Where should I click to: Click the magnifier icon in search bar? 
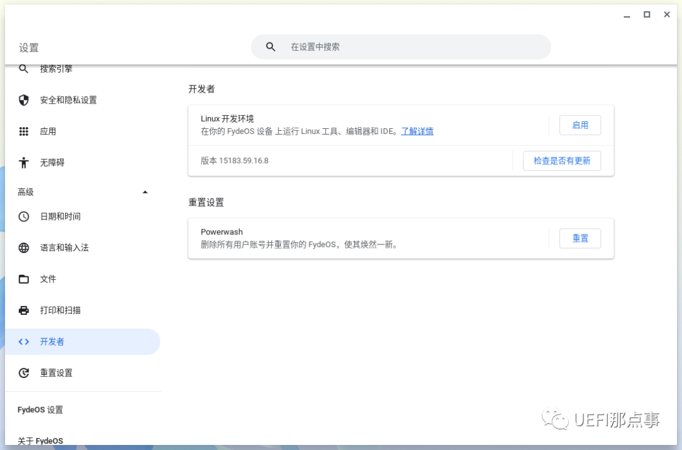click(271, 47)
